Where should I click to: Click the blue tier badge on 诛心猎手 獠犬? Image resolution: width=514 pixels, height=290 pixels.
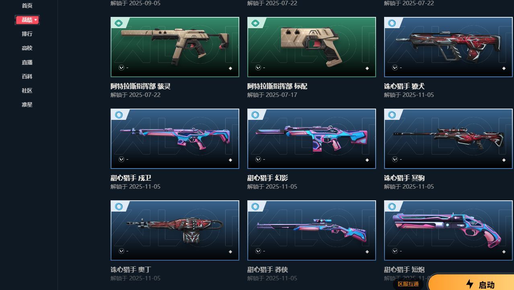pos(392,23)
